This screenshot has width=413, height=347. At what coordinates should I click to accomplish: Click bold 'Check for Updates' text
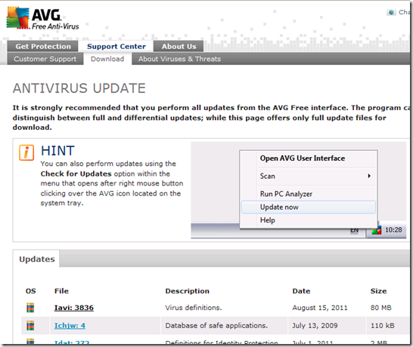coord(76,173)
